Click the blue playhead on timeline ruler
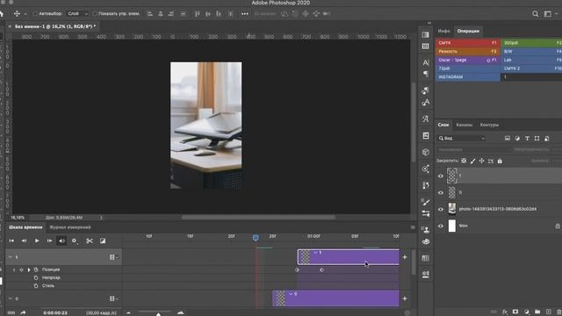The width and height of the screenshot is (562, 316). [x=256, y=238]
